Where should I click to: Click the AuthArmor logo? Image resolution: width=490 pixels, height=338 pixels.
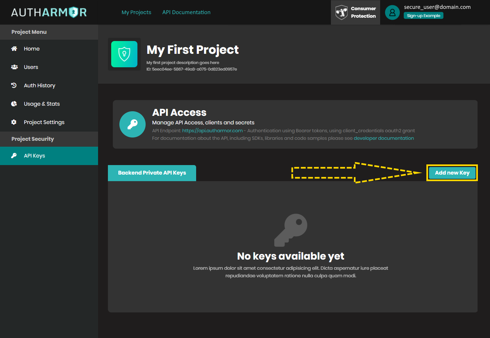pyautogui.click(x=49, y=12)
